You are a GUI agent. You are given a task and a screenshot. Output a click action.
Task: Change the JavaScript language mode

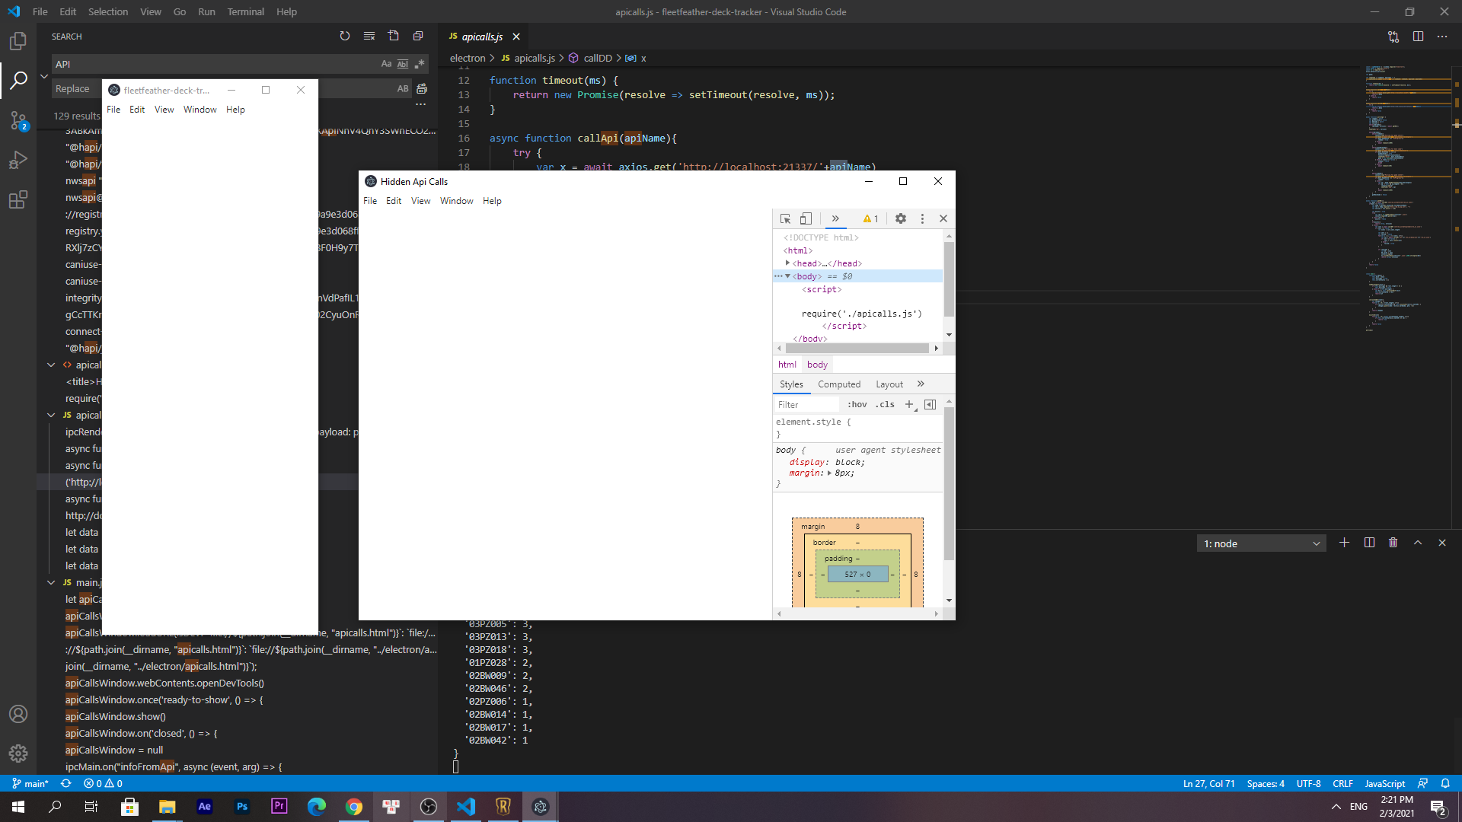point(1384,783)
